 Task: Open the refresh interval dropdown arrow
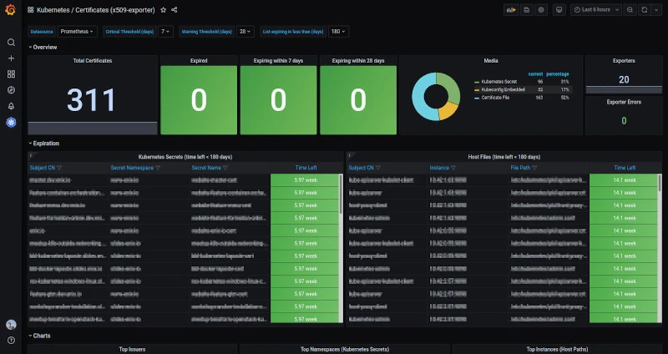[656, 10]
